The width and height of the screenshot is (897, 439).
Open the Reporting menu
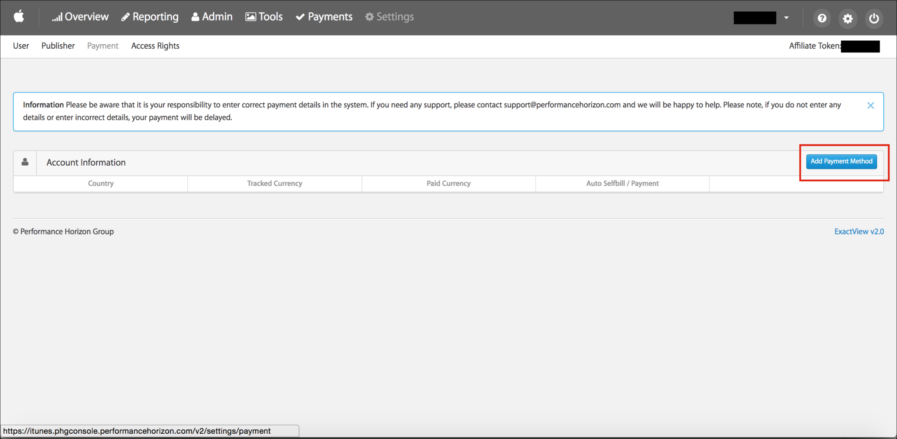click(150, 17)
